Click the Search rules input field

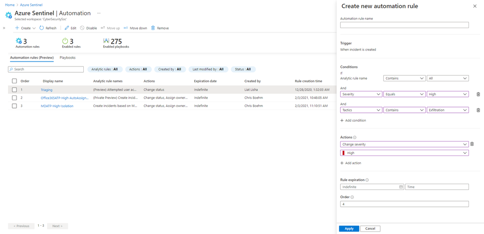click(46, 69)
